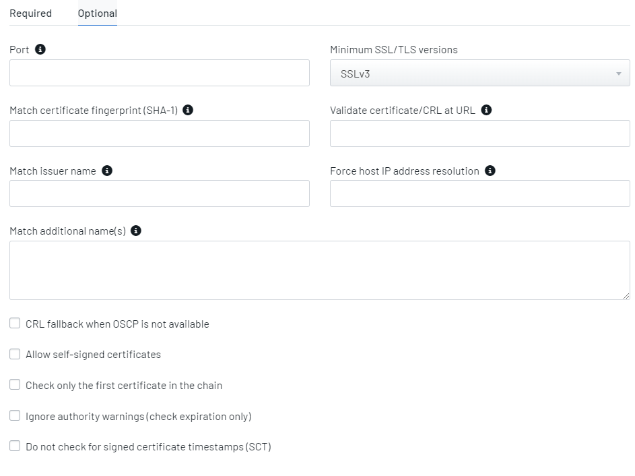Viewport: 635px width, 476px height.
Task: Click the Force host IP address resolution info icon
Action: [490, 171]
